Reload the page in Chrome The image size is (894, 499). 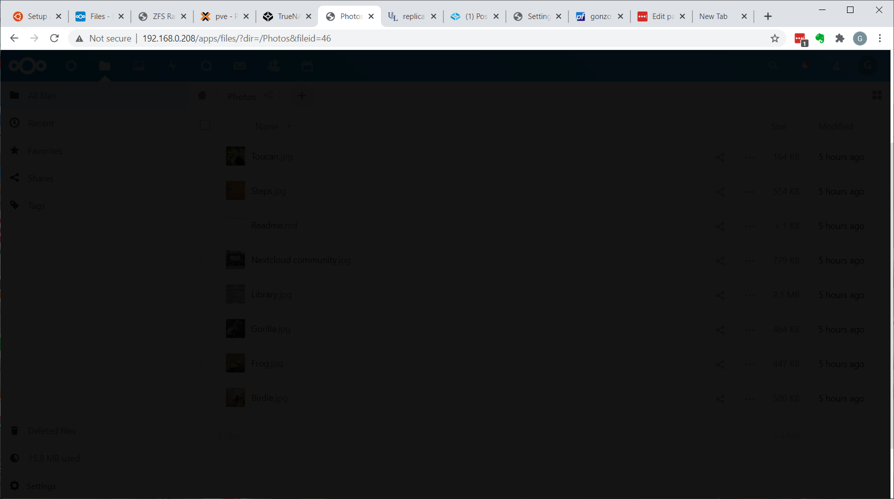(x=54, y=38)
